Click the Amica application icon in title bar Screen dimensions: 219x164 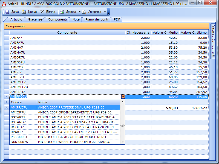[4, 3]
